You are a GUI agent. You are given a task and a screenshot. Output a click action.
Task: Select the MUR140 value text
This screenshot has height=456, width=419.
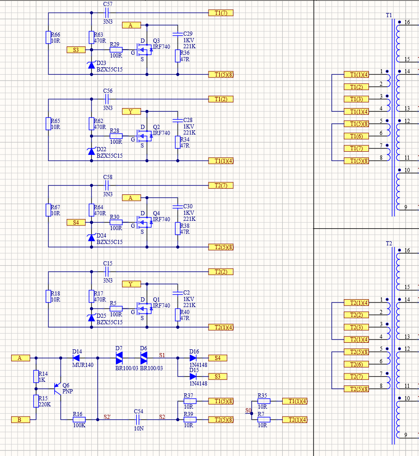point(83,365)
